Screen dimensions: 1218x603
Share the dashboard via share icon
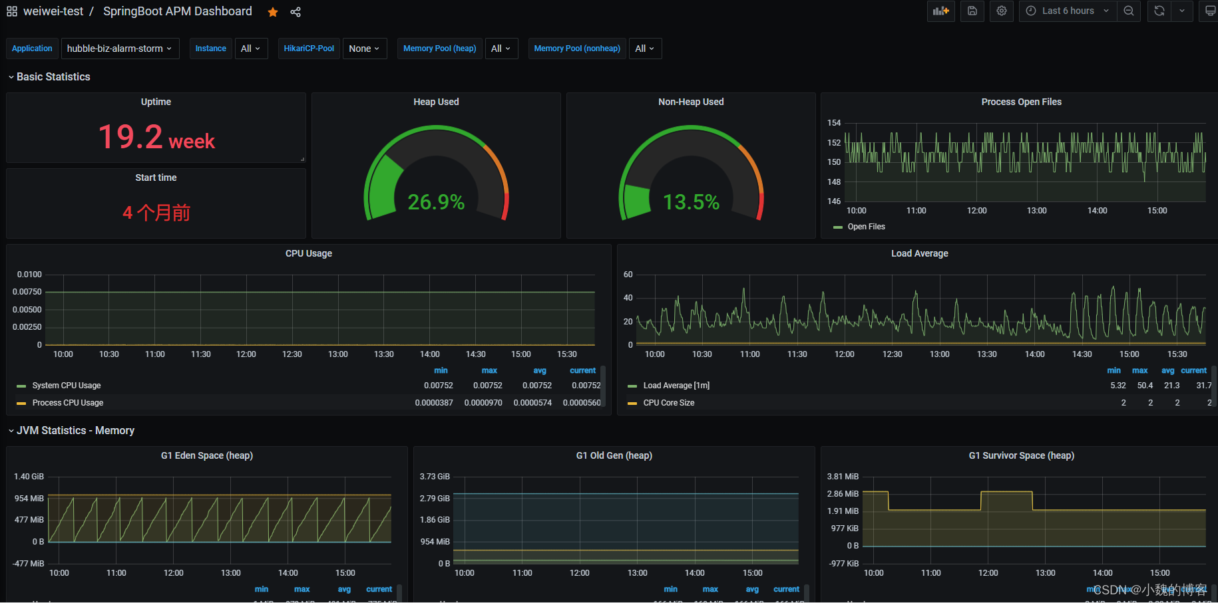[296, 12]
